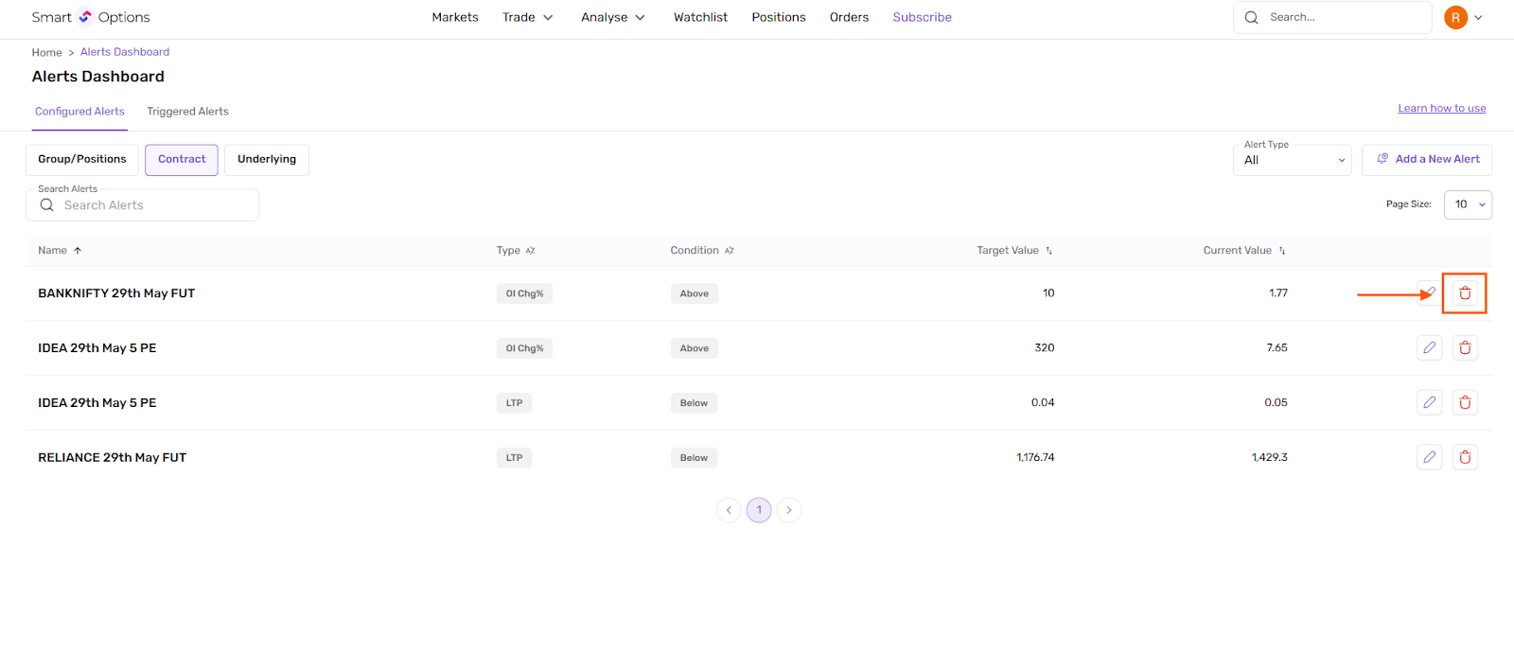Open the user profile avatar R
Image resolution: width=1514 pixels, height=672 pixels.
(x=1455, y=17)
